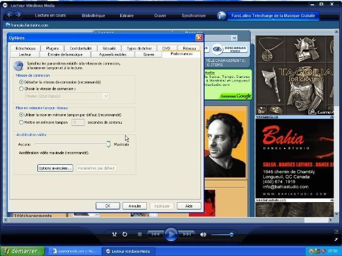The width and height of the screenshot is (342, 256).
Task: Click the Options avancées button
Action: [x=55, y=168]
